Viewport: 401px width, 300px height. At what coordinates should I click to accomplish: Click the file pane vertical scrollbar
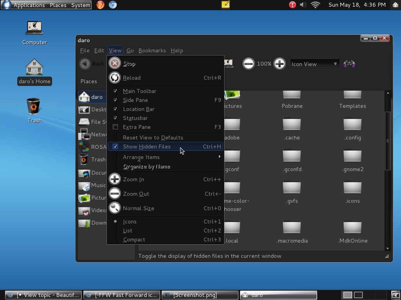388,141
